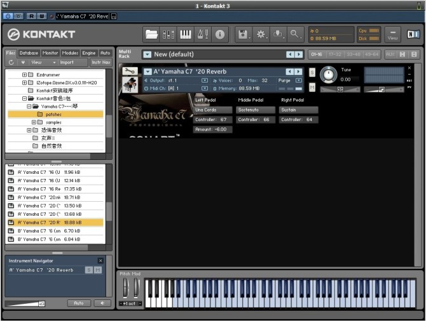Click the refresh icon in the Files browser
The height and width of the screenshot is (321, 426).
(11, 62)
